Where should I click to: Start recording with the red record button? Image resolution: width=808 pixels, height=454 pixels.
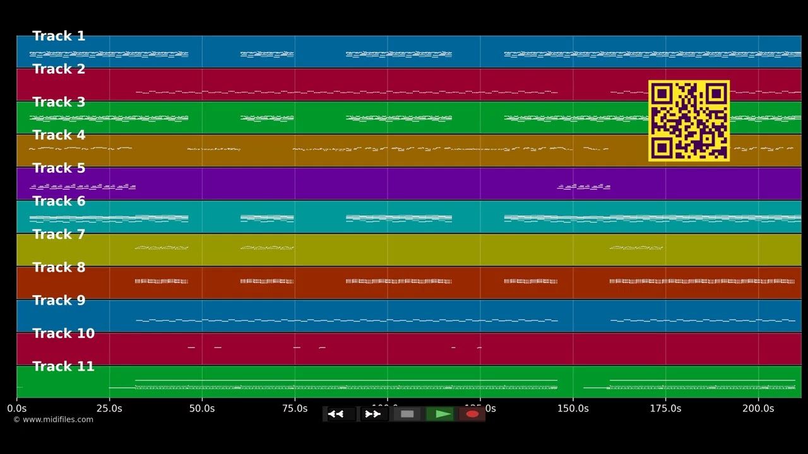[472, 414]
